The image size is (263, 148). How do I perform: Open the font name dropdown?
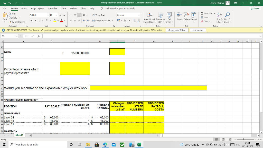click(48, 15)
